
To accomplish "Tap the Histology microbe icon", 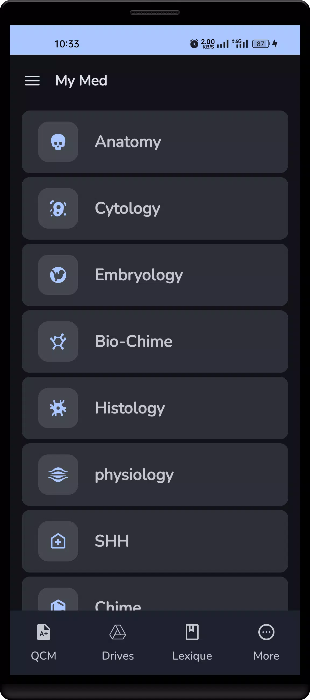I will 58,408.
